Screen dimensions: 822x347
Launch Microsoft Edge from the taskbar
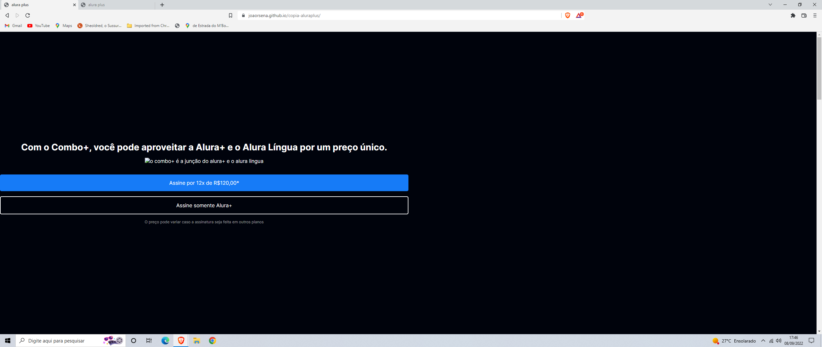165,341
